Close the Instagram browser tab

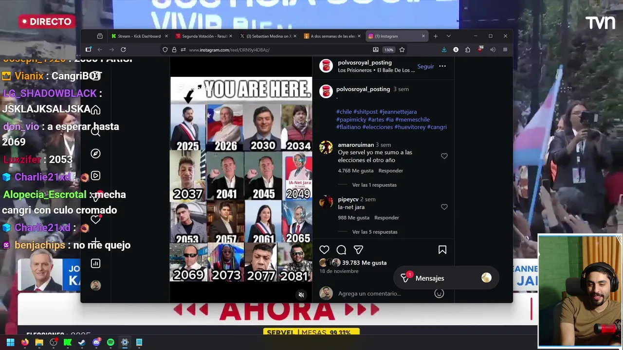(x=423, y=36)
